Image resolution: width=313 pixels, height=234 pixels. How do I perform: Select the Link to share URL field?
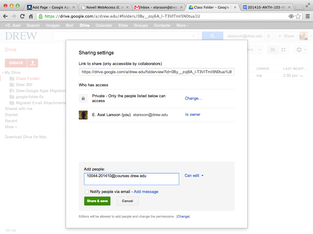[156, 72]
